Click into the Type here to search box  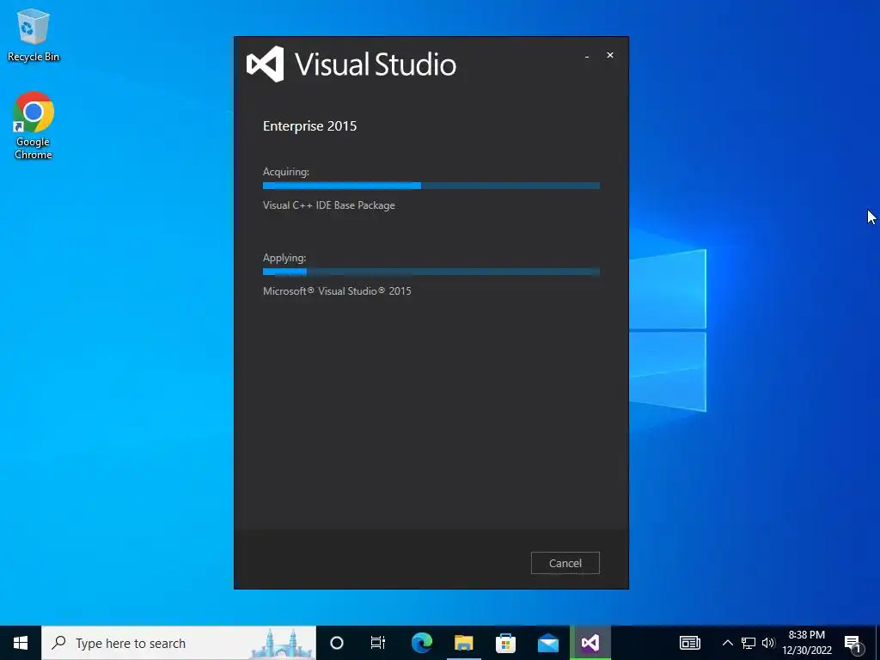coord(179,643)
